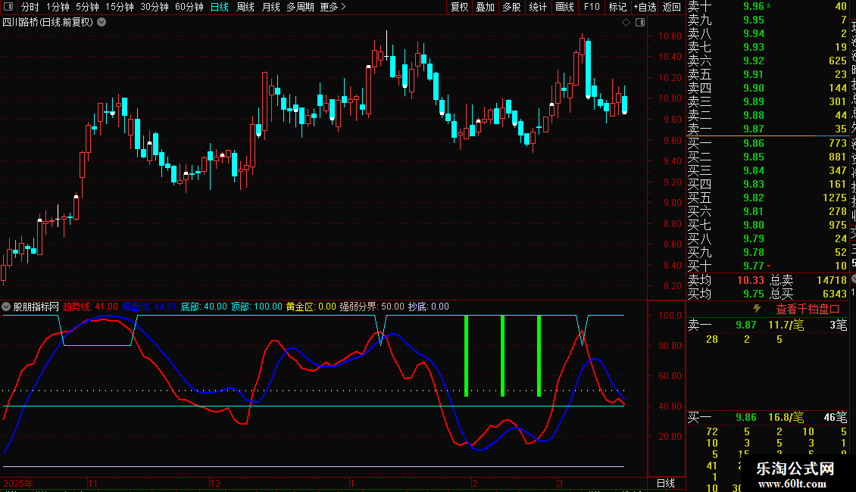The height and width of the screenshot is (492, 856).
Task: Click the 叠加 overlay button
Action: click(485, 7)
